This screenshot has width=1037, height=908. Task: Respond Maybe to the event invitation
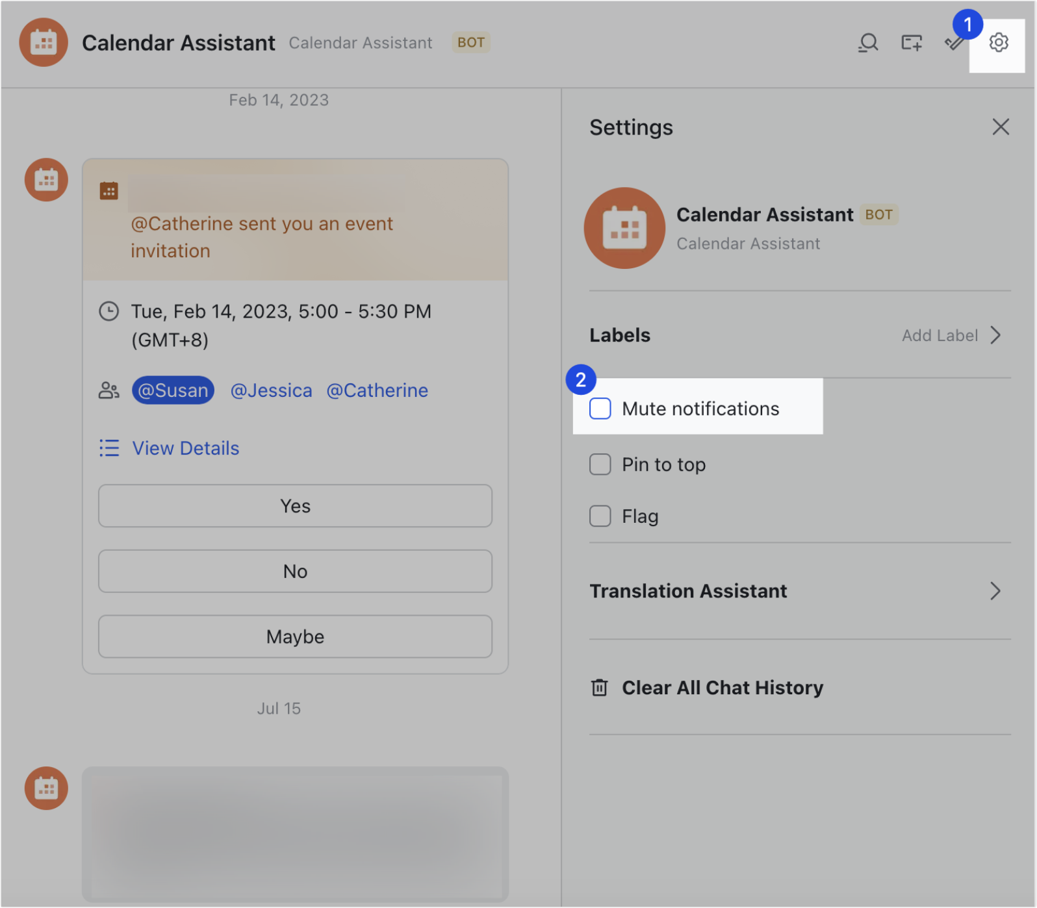(295, 637)
